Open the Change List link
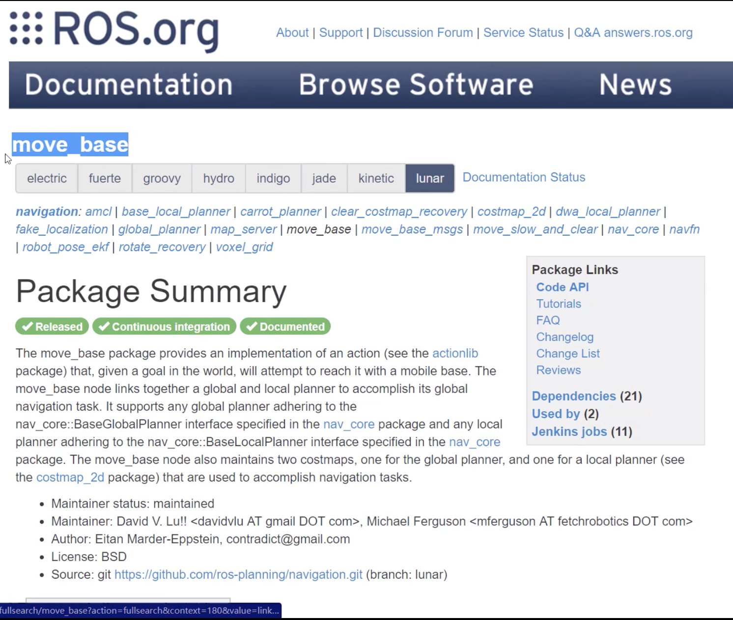Screen dimensions: 733x620 [568, 354]
